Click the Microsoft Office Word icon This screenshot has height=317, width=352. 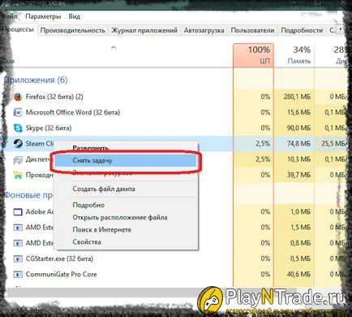(18, 112)
